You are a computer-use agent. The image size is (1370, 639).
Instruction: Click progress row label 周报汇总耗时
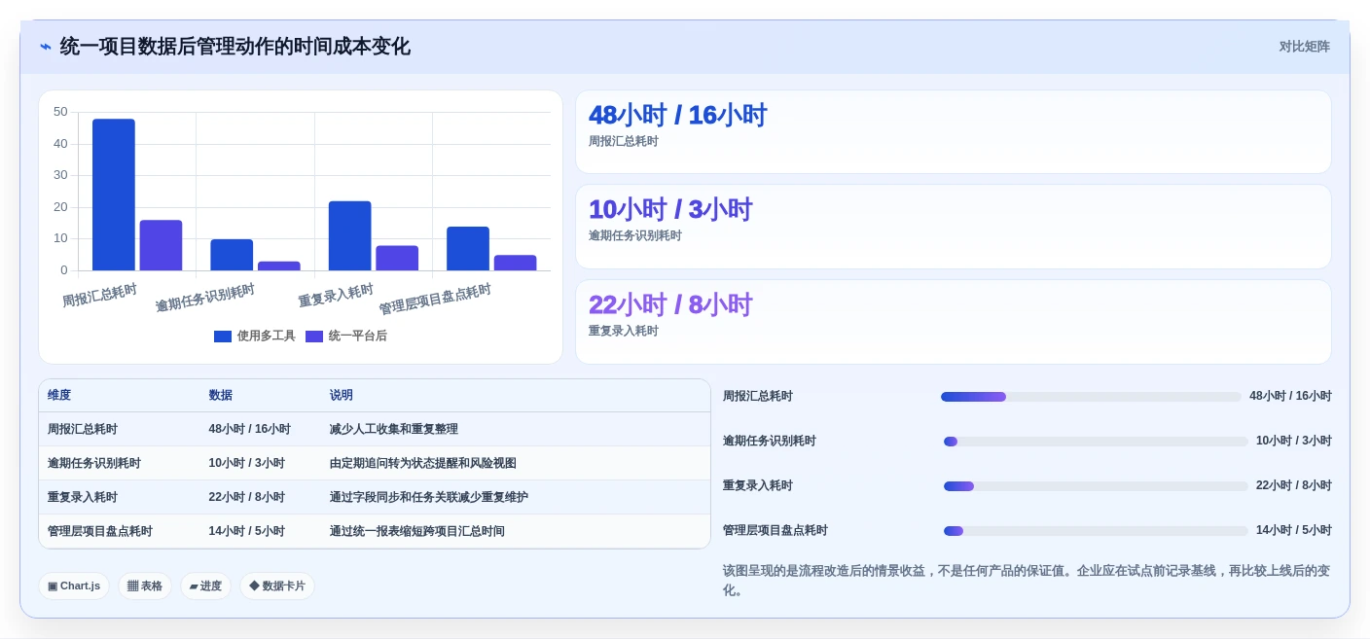pyautogui.click(x=757, y=396)
